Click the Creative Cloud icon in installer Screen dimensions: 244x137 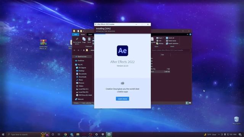[x=122, y=83]
